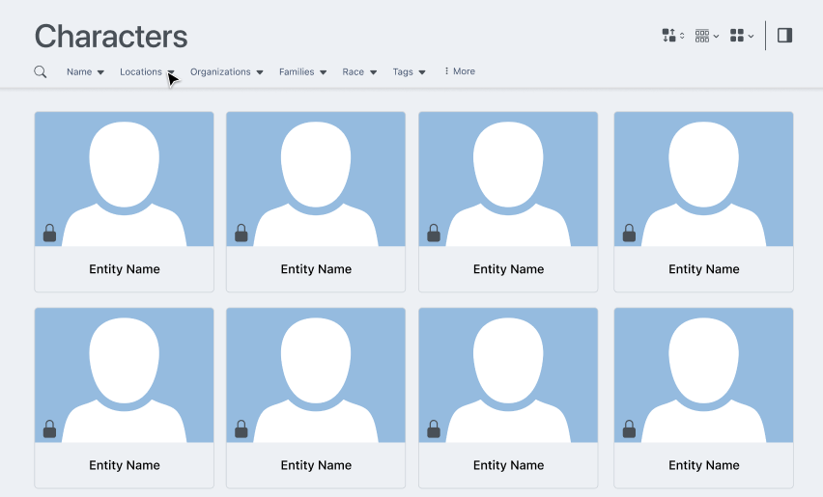Click the search magnifier icon
The image size is (823, 497).
(41, 71)
